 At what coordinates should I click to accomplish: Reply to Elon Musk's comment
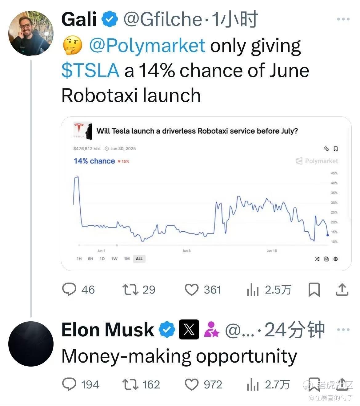pyautogui.click(x=69, y=384)
